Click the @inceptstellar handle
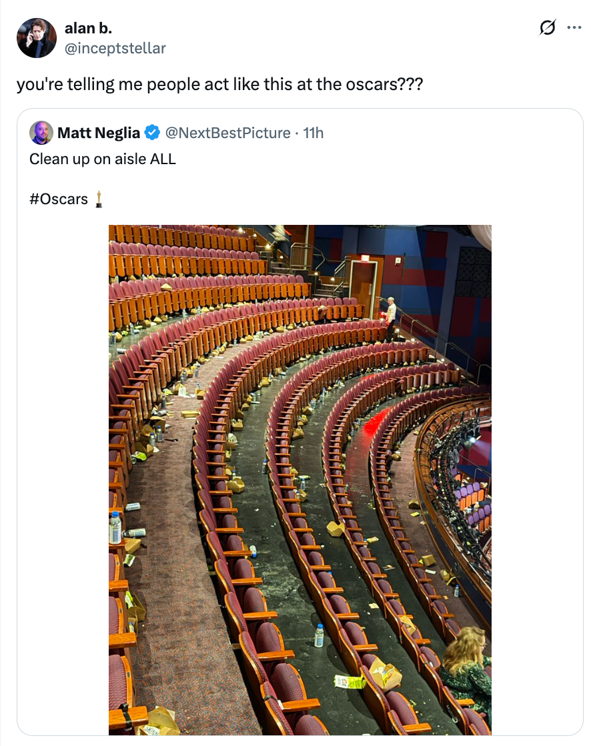This screenshot has width=591, height=746. (115, 48)
